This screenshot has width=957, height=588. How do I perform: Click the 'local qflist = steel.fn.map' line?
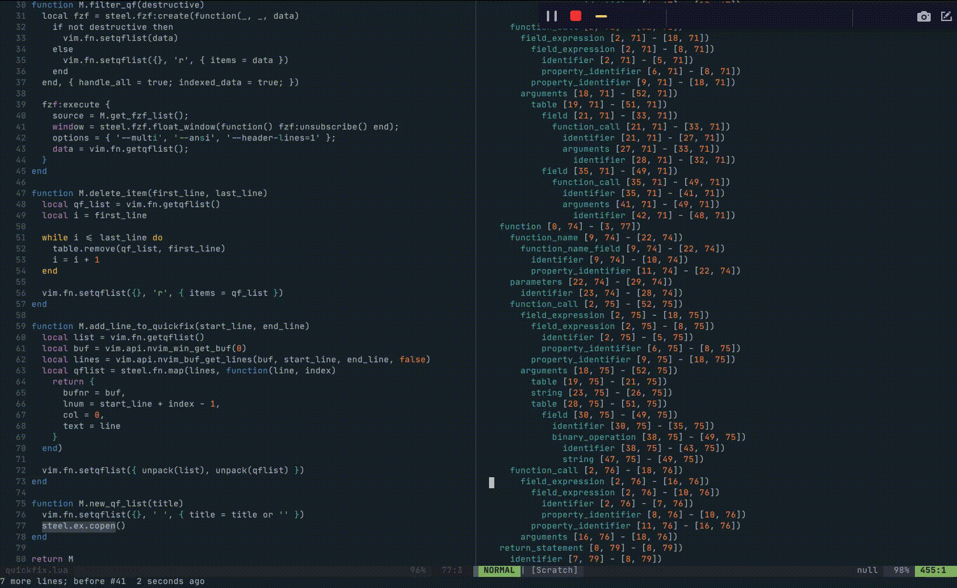pyautogui.click(x=189, y=370)
